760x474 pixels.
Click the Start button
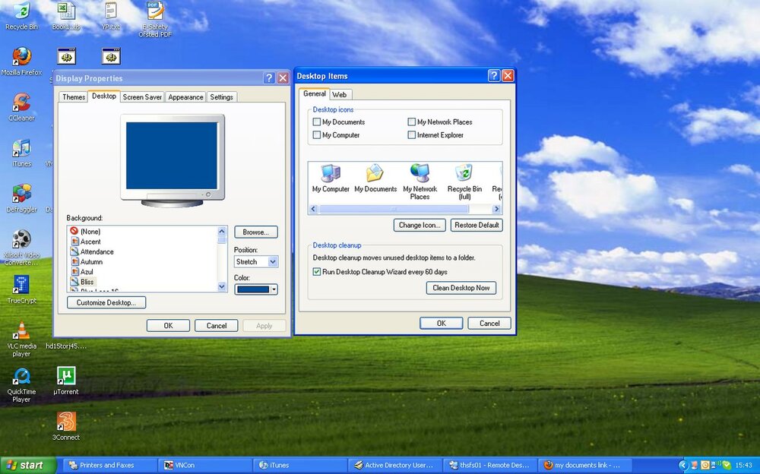tap(27, 466)
